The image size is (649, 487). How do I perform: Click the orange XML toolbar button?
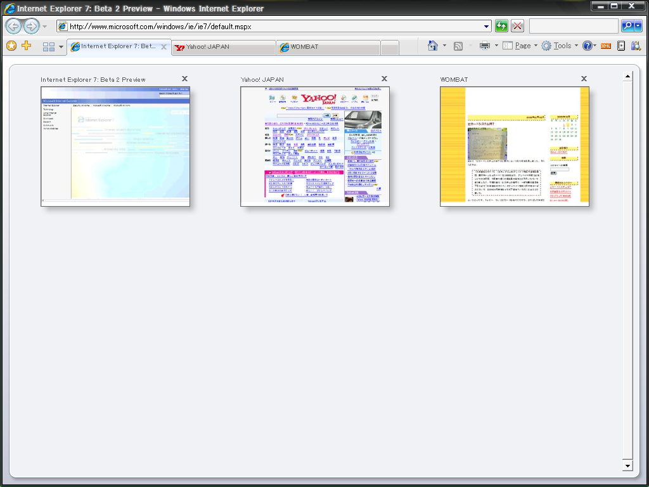point(606,46)
